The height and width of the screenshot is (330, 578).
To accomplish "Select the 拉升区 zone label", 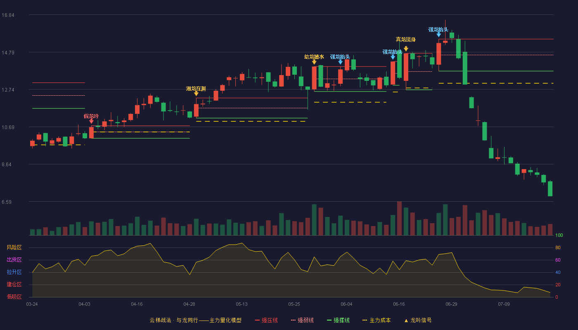I will click(x=14, y=272).
